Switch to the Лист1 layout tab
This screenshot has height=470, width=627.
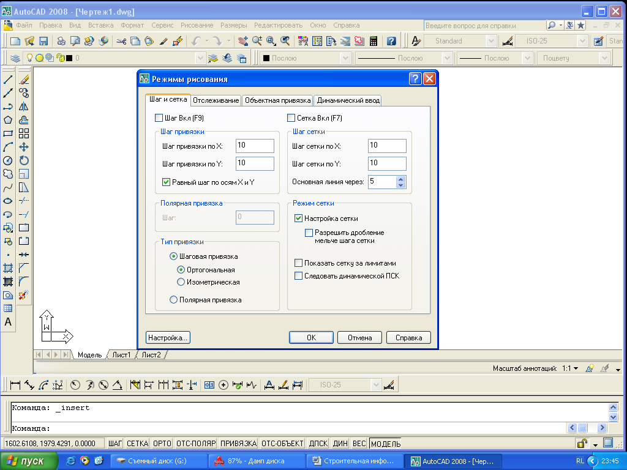(x=121, y=355)
